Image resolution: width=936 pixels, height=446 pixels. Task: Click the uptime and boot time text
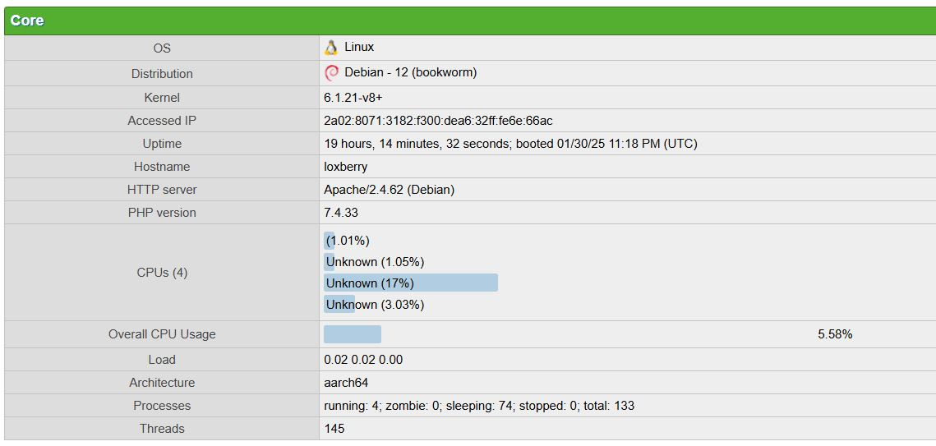pos(510,144)
